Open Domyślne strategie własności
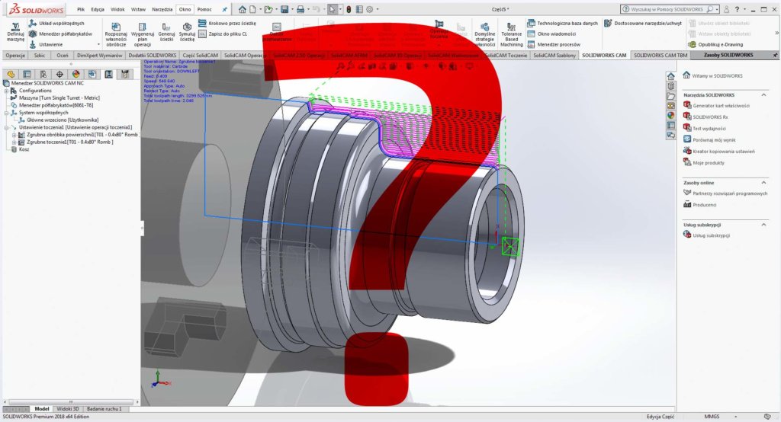 (484, 34)
